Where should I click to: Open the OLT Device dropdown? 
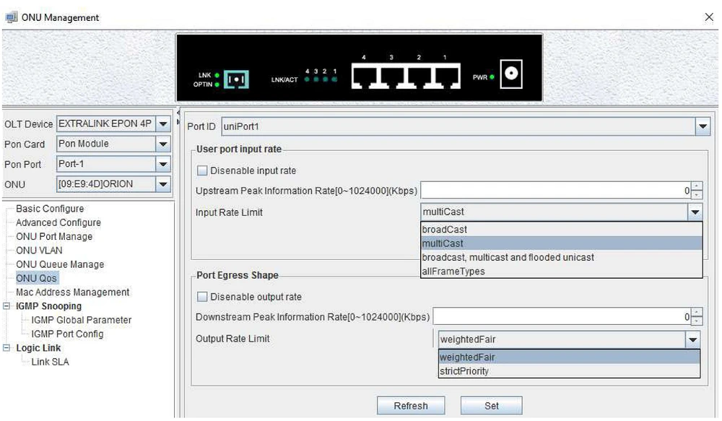click(x=163, y=124)
